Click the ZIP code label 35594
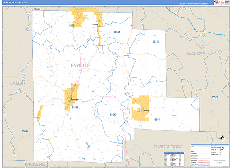The image size is (231, 168). (72, 25)
